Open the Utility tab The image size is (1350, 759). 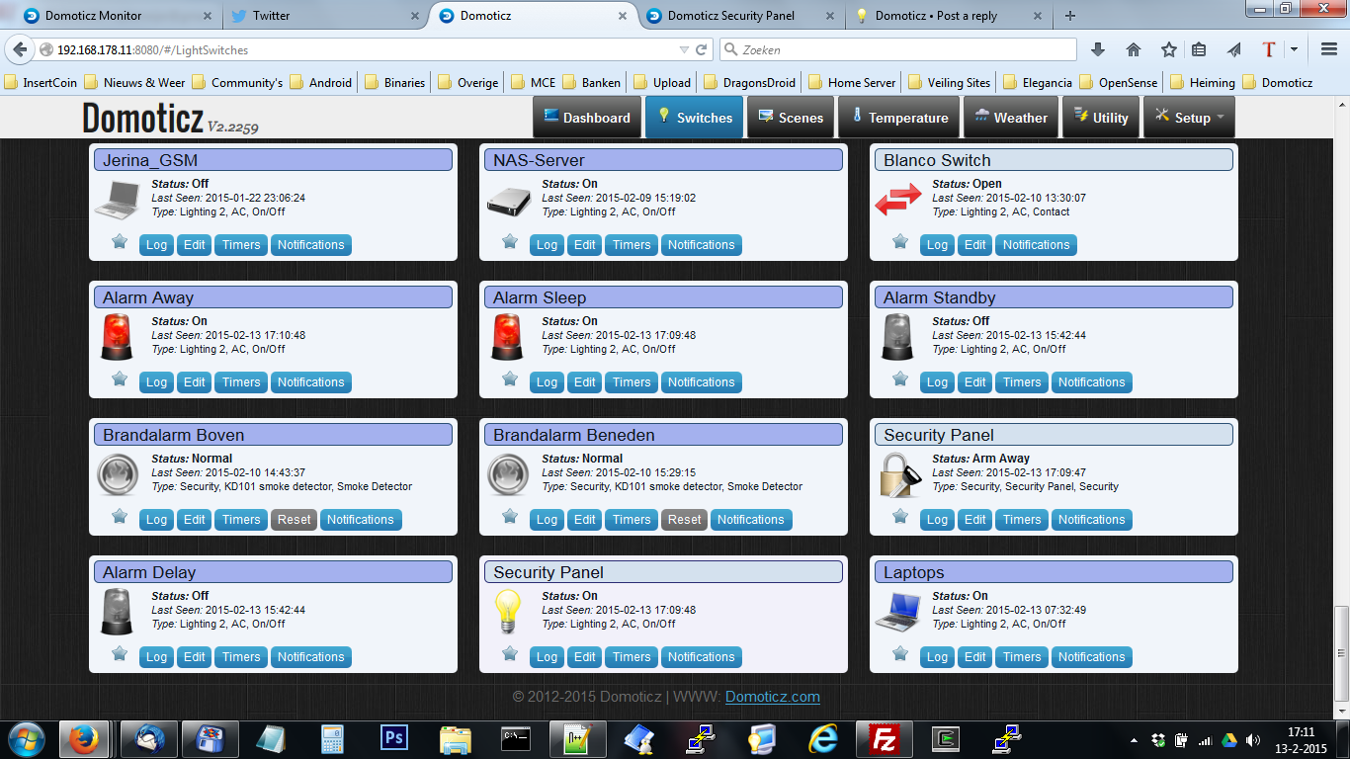click(x=1101, y=118)
